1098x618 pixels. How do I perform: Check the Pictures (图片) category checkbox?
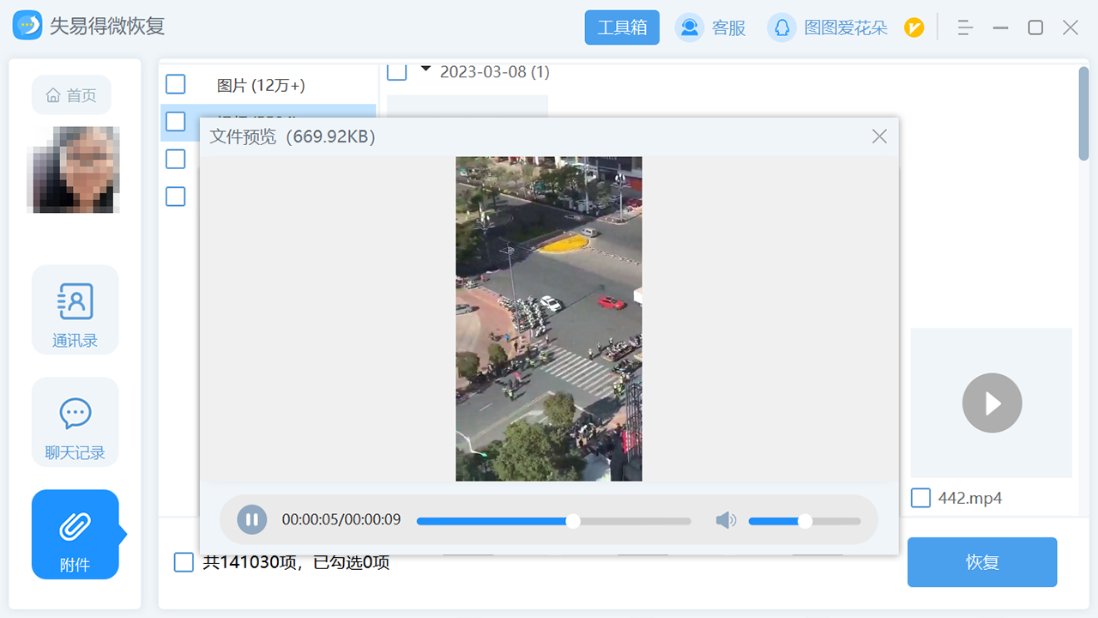(x=176, y=84)
